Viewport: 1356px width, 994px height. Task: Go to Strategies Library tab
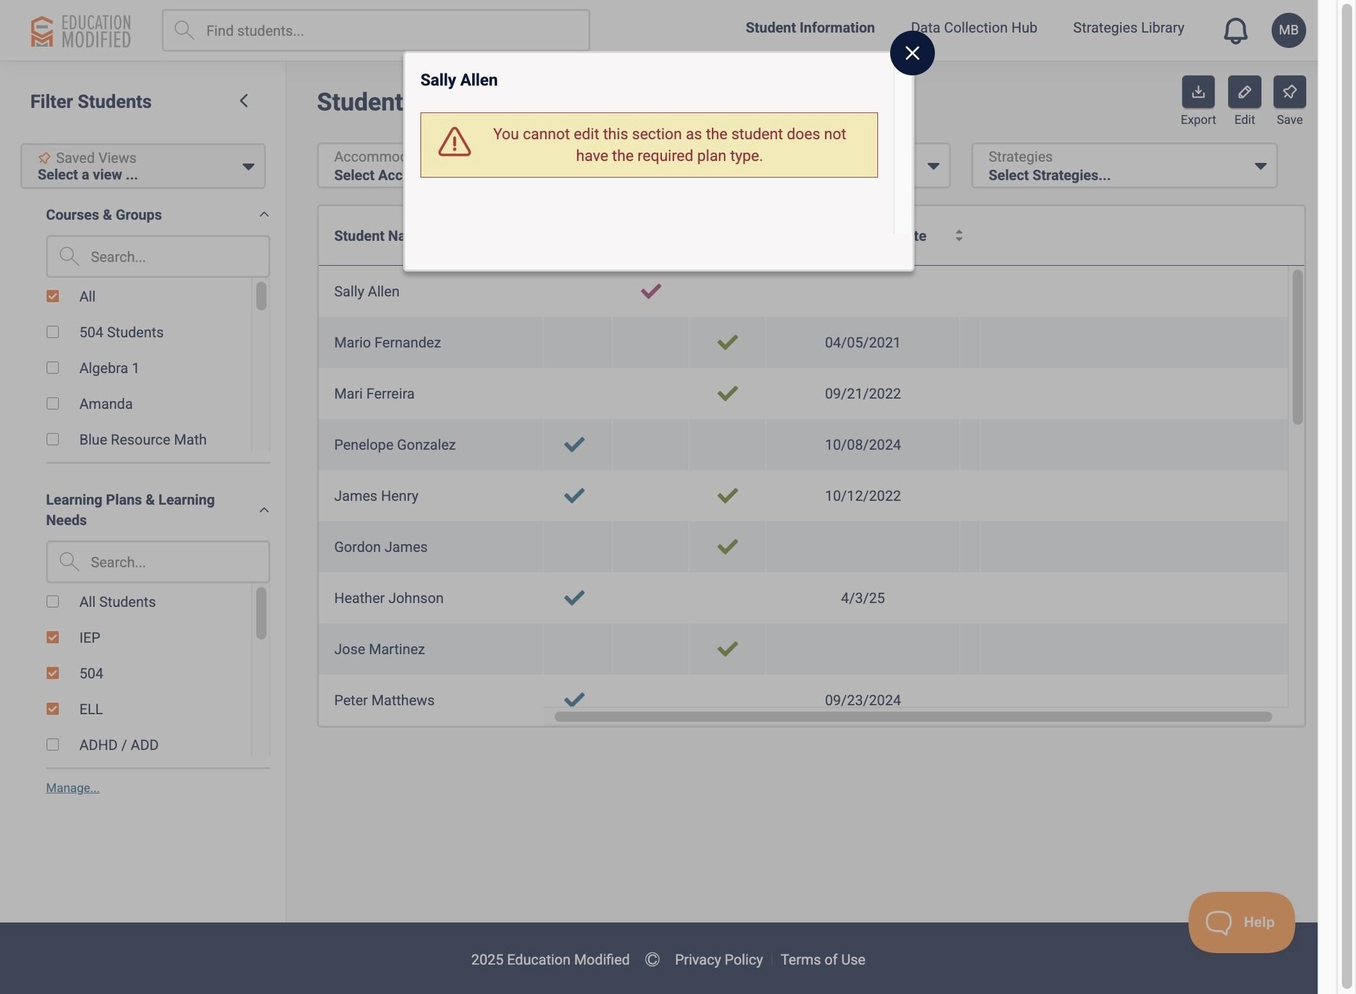point(1128,28)
